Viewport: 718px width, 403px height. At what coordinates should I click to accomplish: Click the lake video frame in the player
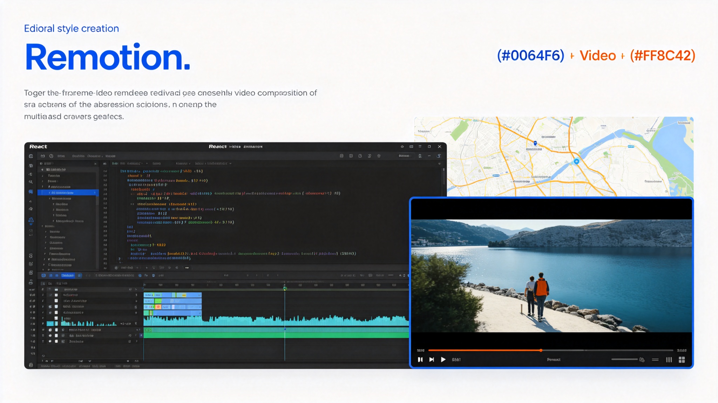(x=551, y=276)
